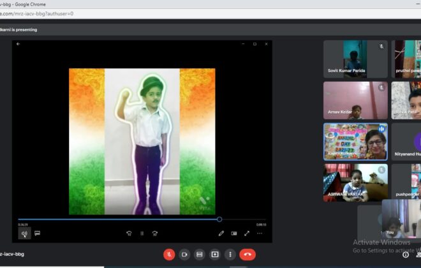Click the playing video frame

(142, 142)
